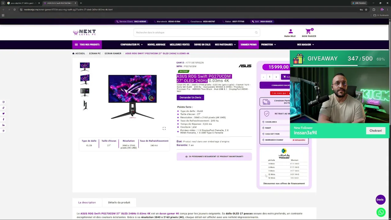This screenshot has height=220, width=391.
Task: Open the Next Level PC homepage logo
Action: (84, 32)
